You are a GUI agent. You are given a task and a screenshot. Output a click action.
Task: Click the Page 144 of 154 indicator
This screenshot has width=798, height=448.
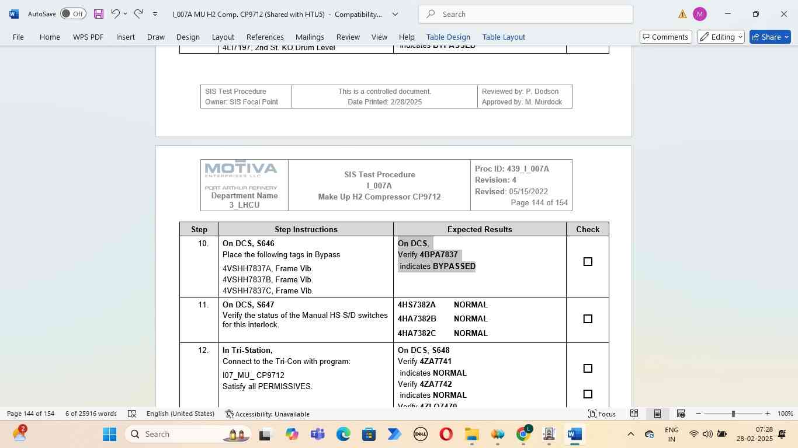point(30,414)
